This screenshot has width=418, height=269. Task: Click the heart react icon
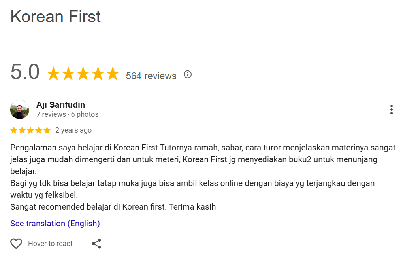tap(16, 244)
